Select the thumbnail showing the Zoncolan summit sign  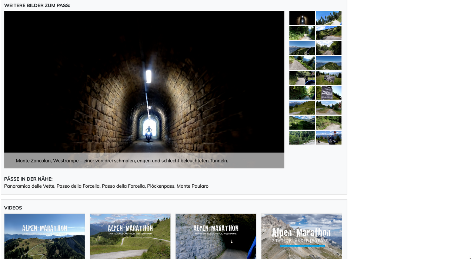pyautogui.click(x=328, y=93)
